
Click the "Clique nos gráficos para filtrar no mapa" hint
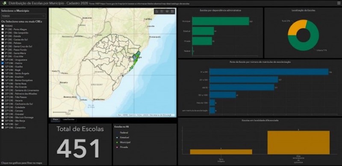click(21, 163)
